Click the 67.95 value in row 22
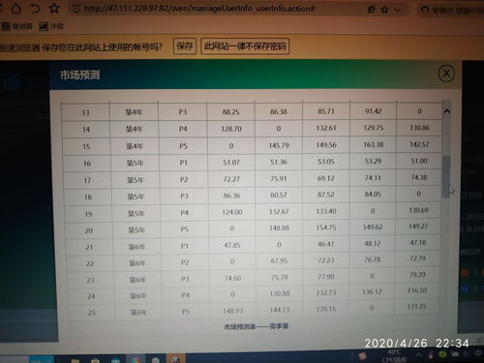 pos(279,260)
